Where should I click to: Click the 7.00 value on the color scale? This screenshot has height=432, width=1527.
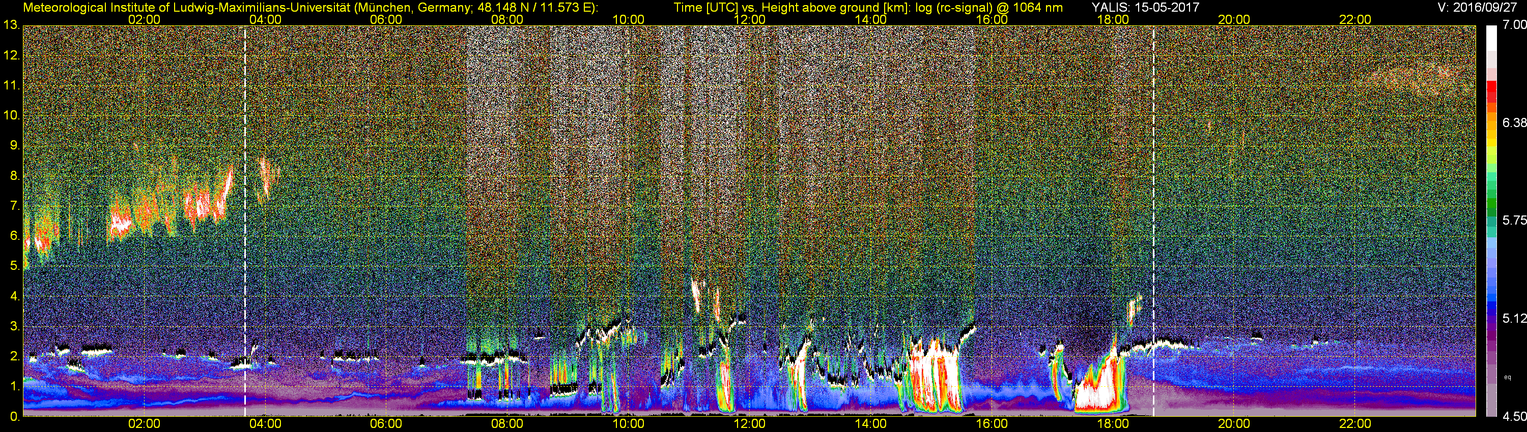tap(1514, 25)
